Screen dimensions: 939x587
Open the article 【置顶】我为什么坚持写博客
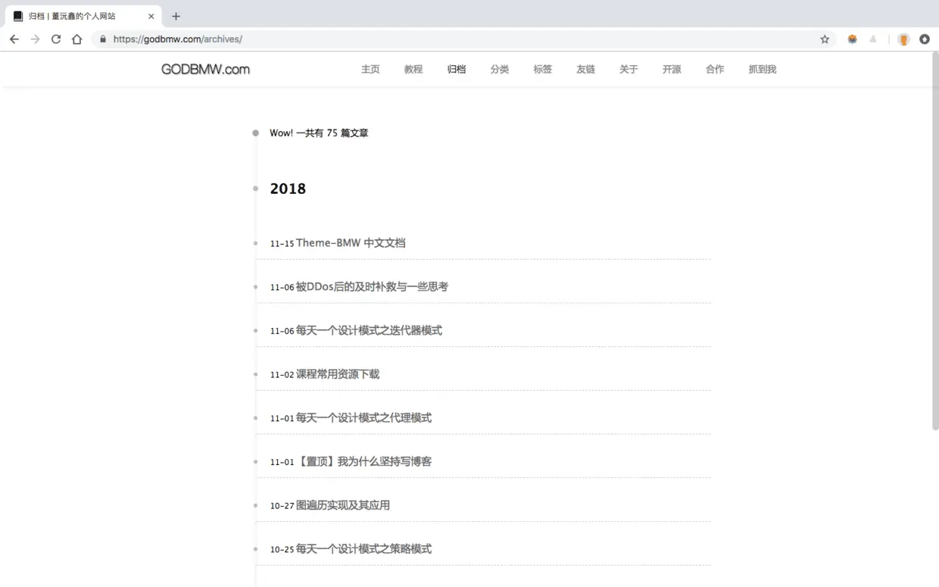363,461
